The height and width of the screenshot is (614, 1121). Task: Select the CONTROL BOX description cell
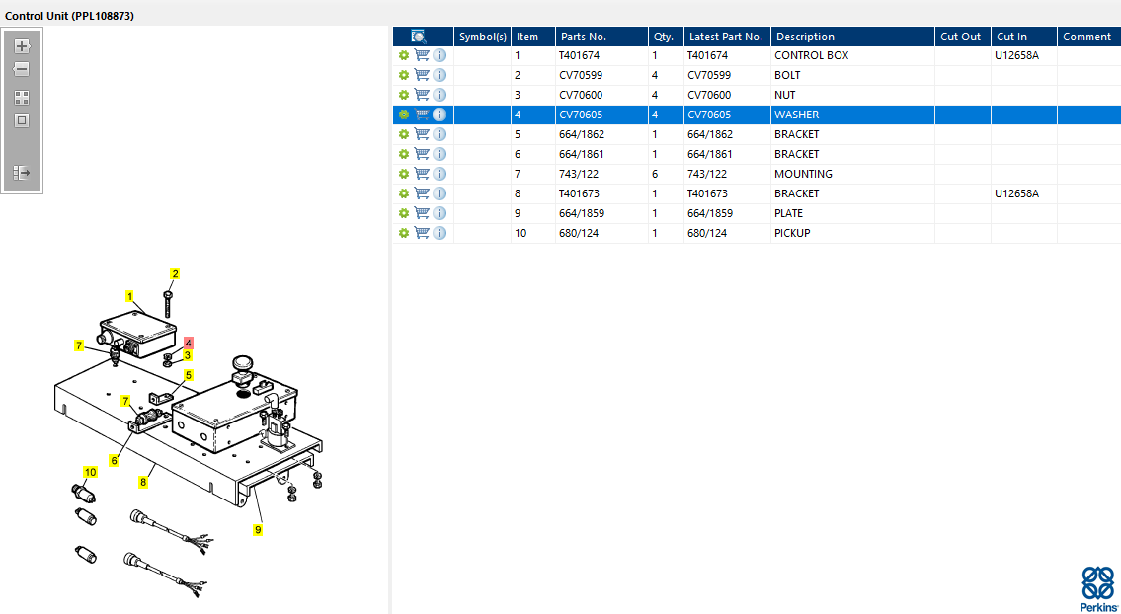853,55
